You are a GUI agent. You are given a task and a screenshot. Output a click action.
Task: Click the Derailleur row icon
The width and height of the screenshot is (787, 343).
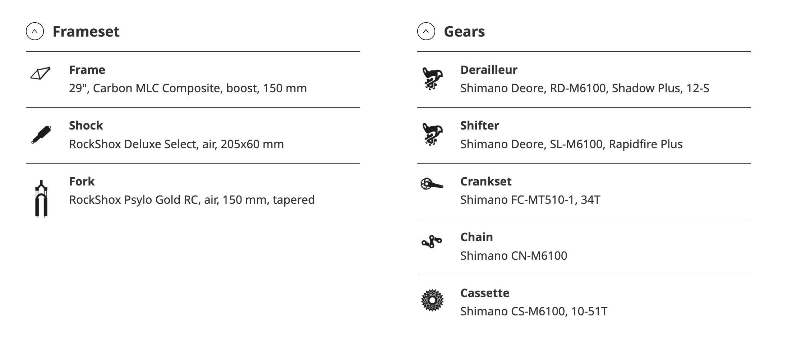432,78
